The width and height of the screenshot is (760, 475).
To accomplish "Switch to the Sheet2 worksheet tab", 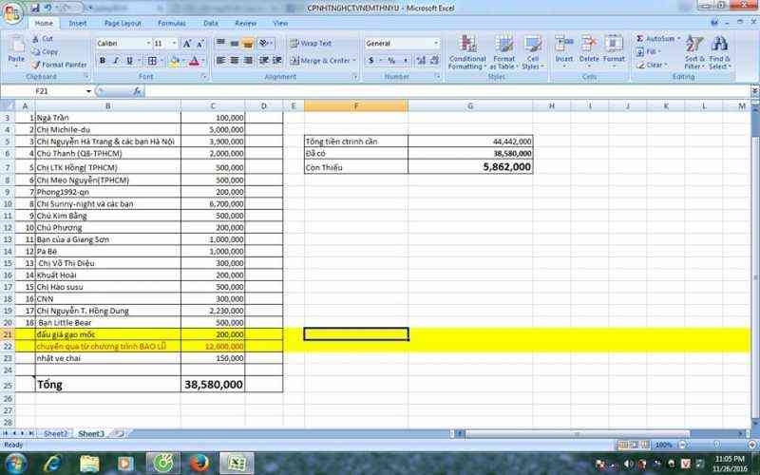I will coord(56,433).
